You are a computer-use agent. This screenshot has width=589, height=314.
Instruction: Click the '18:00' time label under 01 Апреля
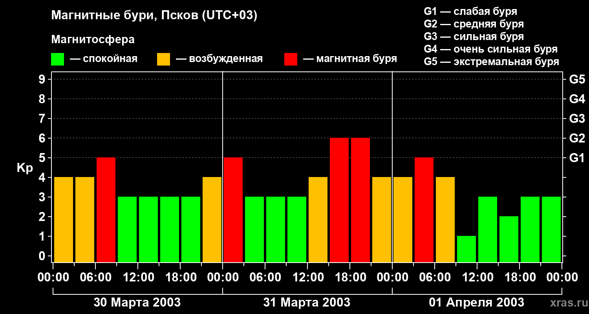[519, 277]
